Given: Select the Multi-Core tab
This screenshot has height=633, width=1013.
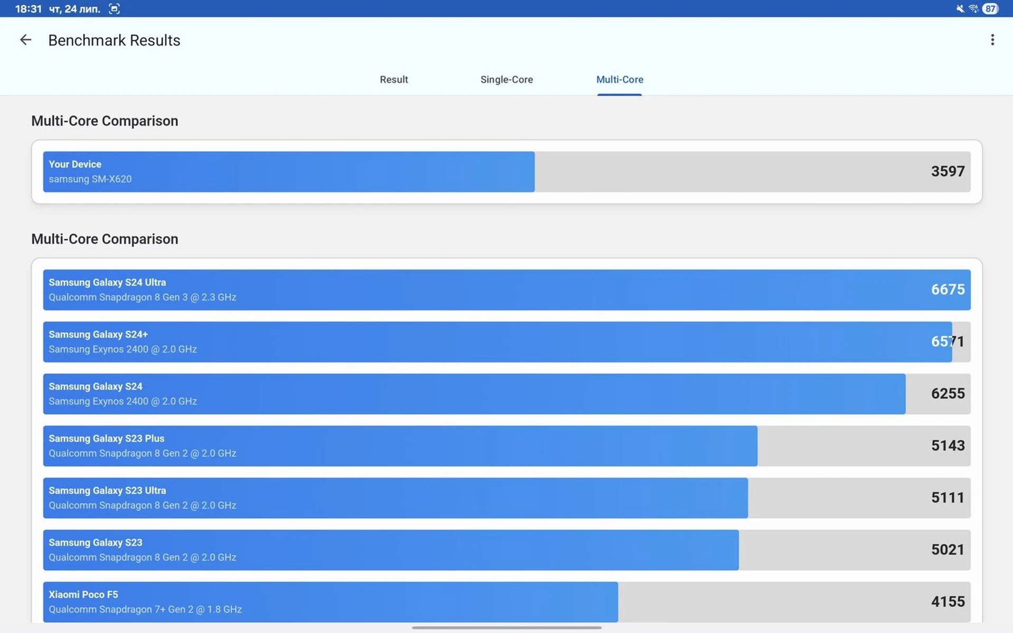Looking at the screenshot, I should point(619,80).
